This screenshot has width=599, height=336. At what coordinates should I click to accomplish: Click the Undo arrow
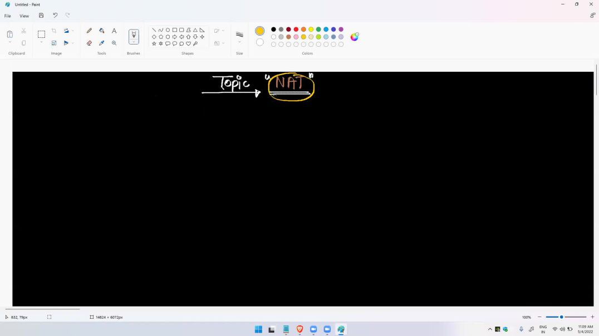(x=55, y=15)
